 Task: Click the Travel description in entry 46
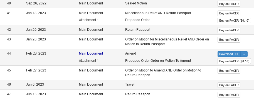[x=130, y=84]
